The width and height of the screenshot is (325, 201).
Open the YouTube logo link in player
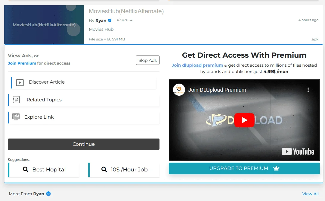(x=298, y=152)
